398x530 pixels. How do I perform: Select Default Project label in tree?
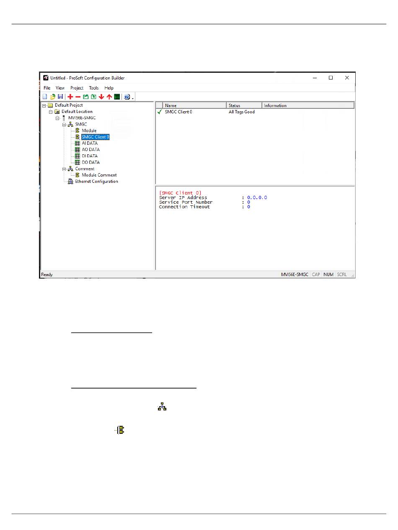pos(69,105)
